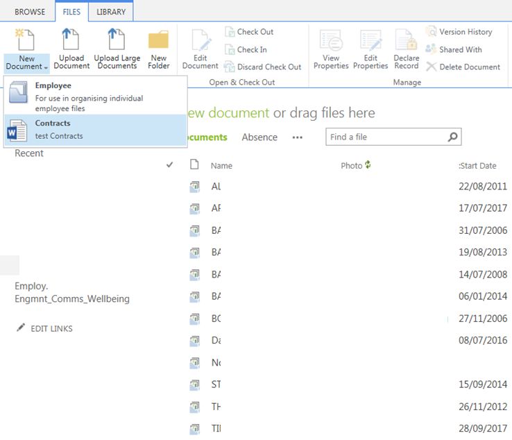Sort by Start Date column
This screenshot has height=440, width=512.
click(477, 166)
